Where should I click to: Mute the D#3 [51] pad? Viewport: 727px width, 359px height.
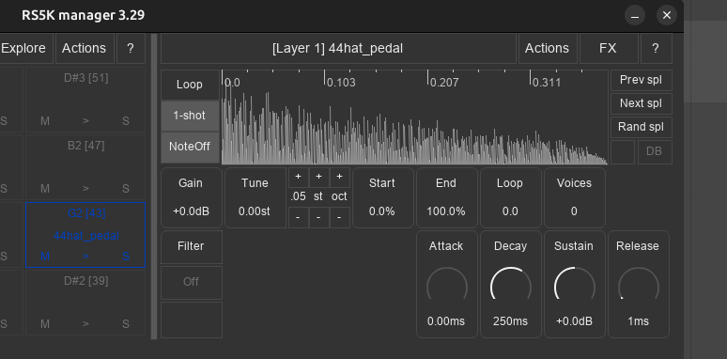click(x=45, y=121)
